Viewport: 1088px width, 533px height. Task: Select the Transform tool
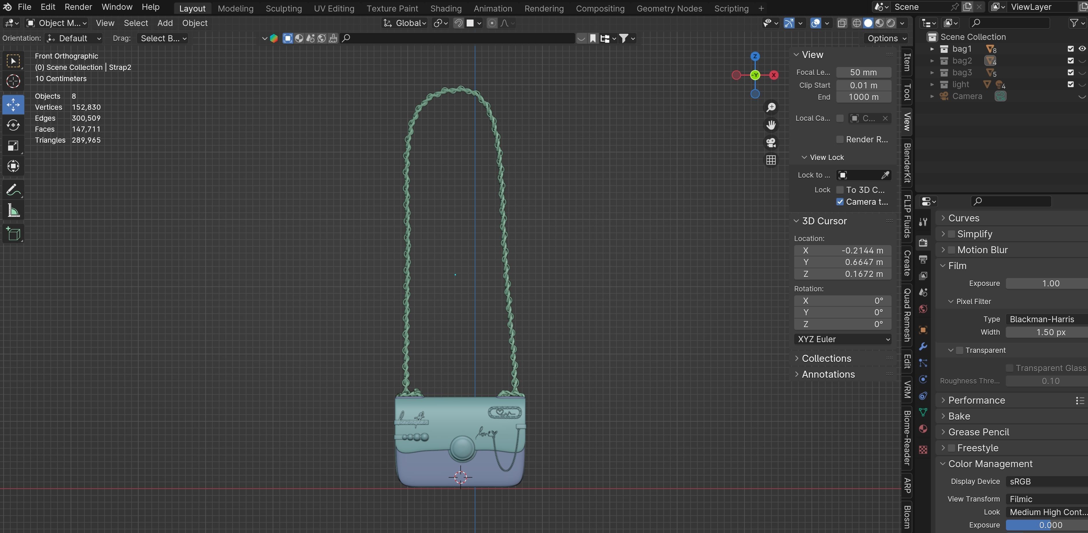(13, 166)
